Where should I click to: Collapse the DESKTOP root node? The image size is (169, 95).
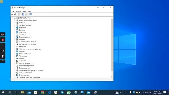[x=12, y=18]
